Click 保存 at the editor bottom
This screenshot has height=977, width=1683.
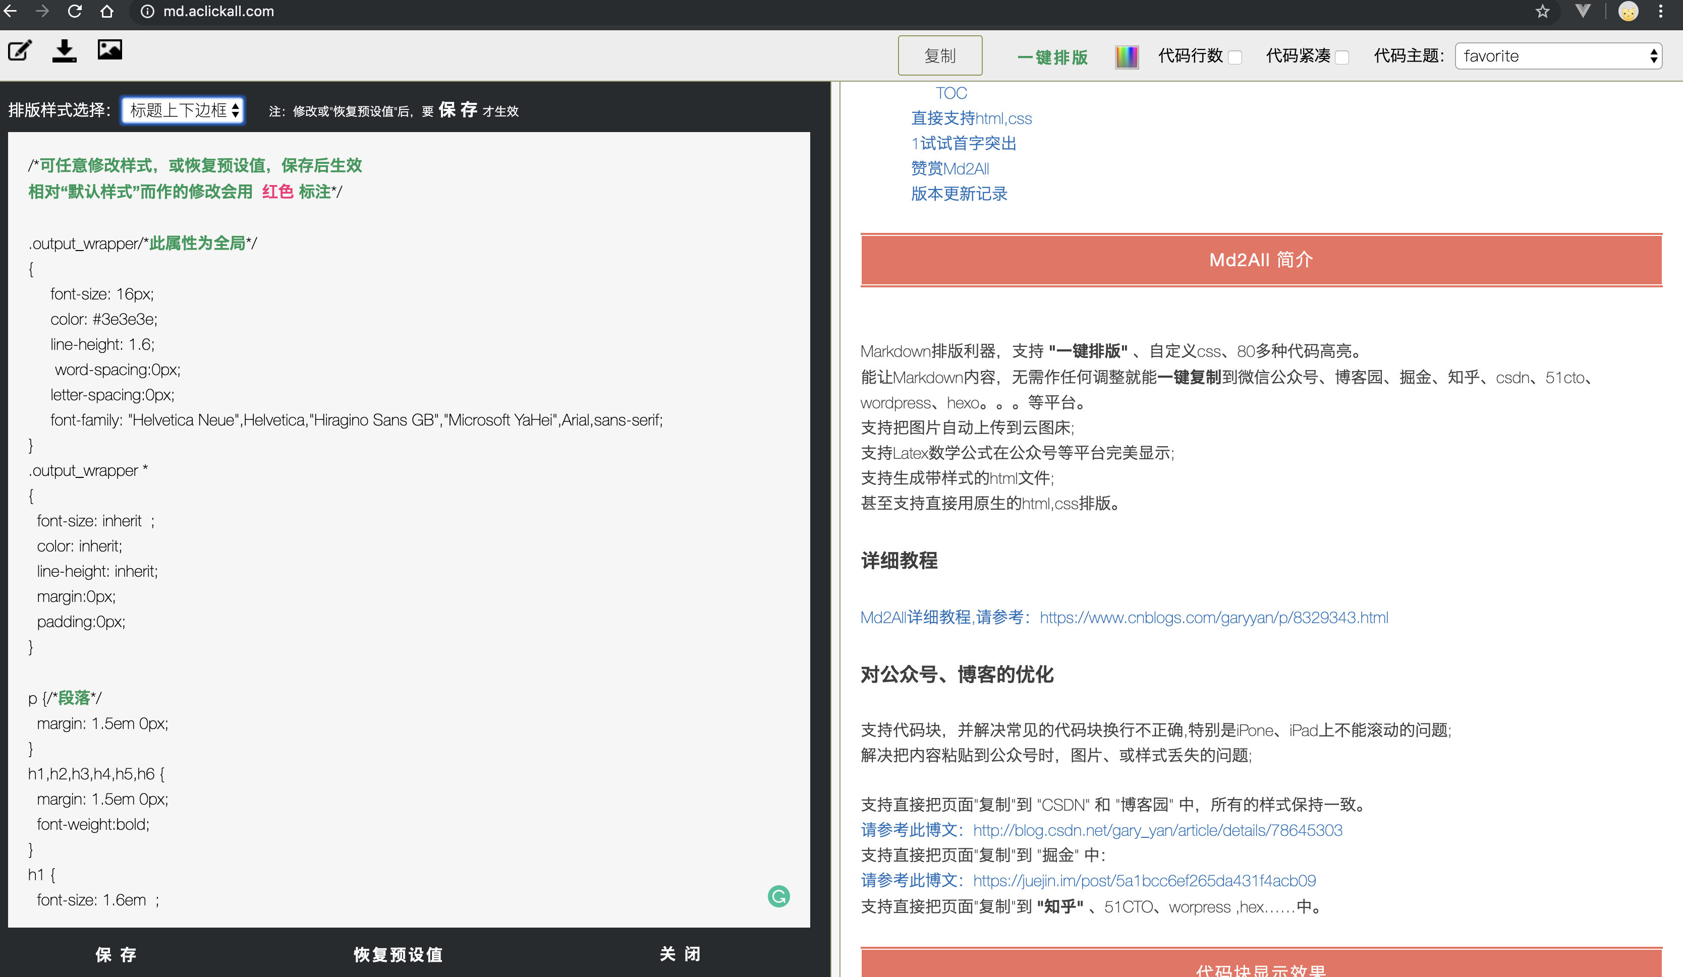point(116,954)
